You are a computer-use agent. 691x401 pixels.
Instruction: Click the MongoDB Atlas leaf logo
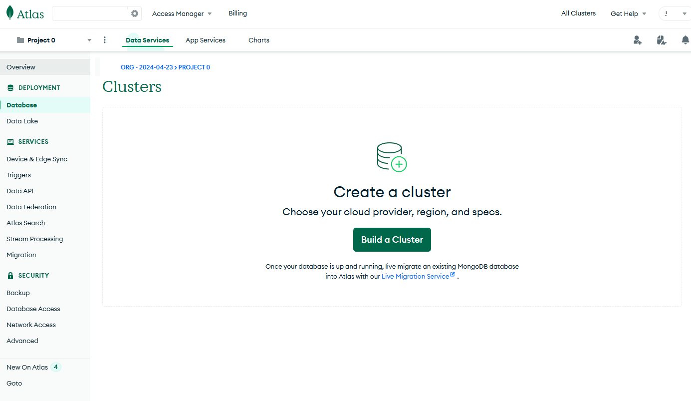10,13
